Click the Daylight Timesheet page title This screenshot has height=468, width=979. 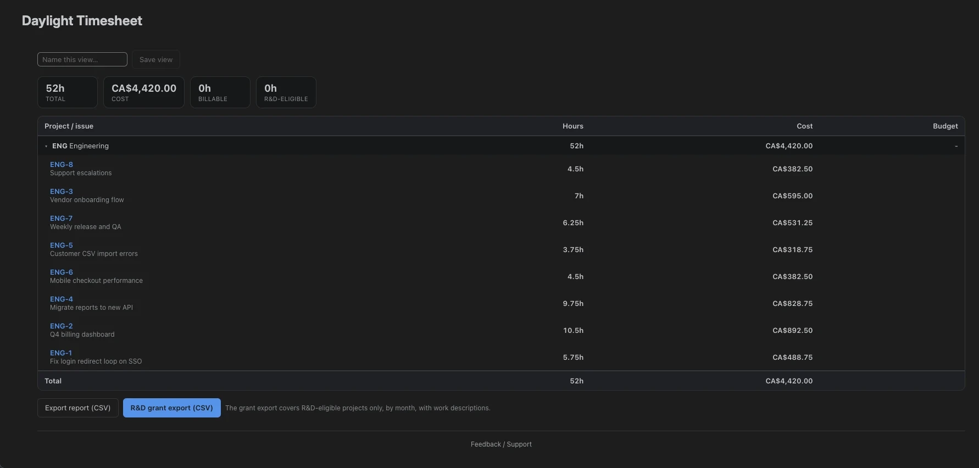(x=82, y=21)
